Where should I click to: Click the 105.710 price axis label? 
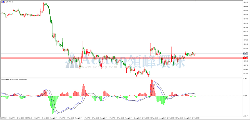(246, 65)
